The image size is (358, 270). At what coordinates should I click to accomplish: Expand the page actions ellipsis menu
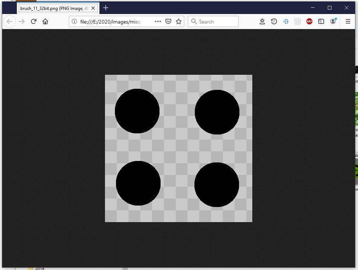[x=158, y=21]
